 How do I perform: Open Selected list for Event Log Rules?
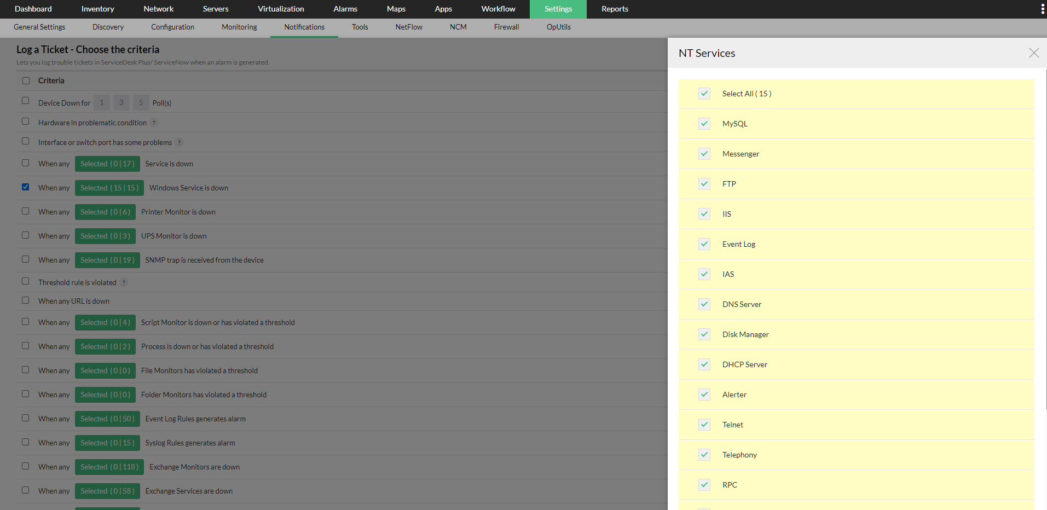click(x=107, y=419)
